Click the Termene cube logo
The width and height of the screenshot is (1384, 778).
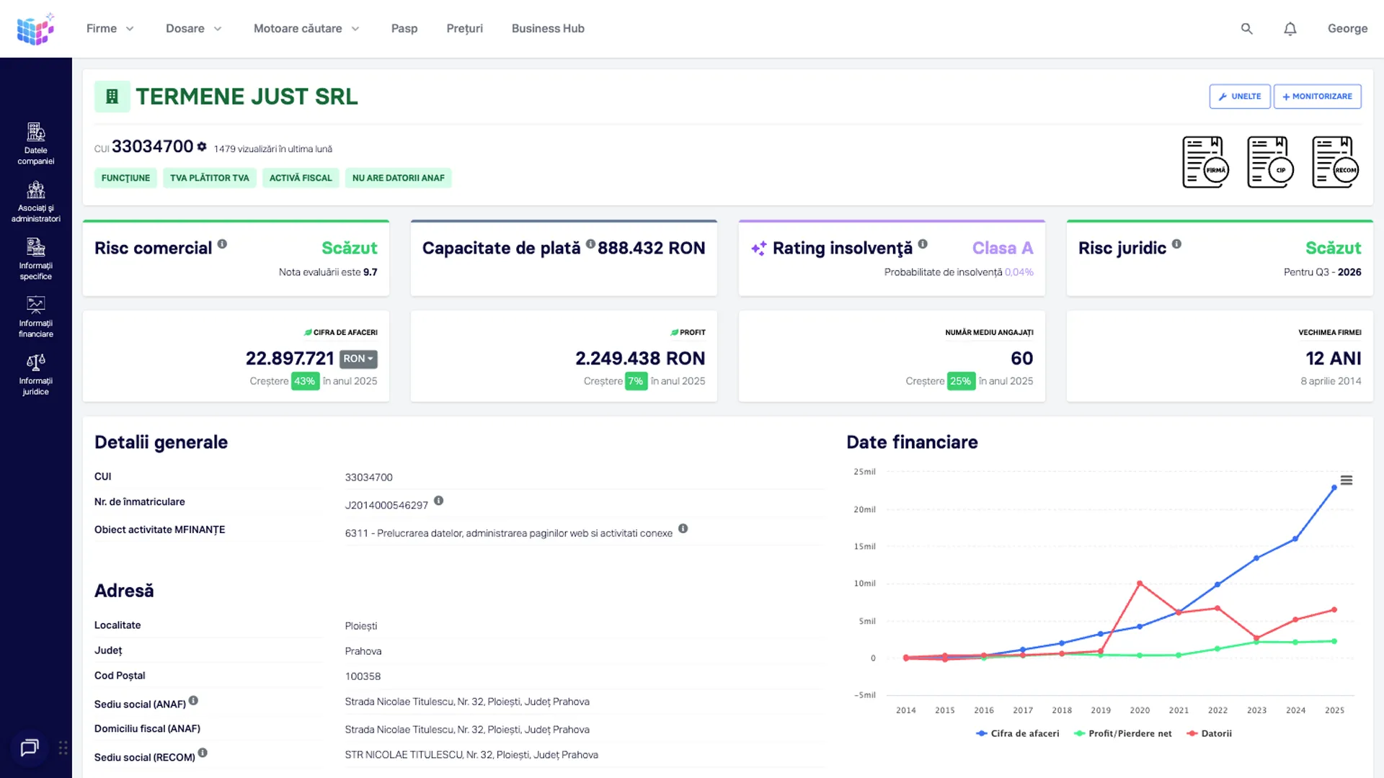click(x=35, y=29)
